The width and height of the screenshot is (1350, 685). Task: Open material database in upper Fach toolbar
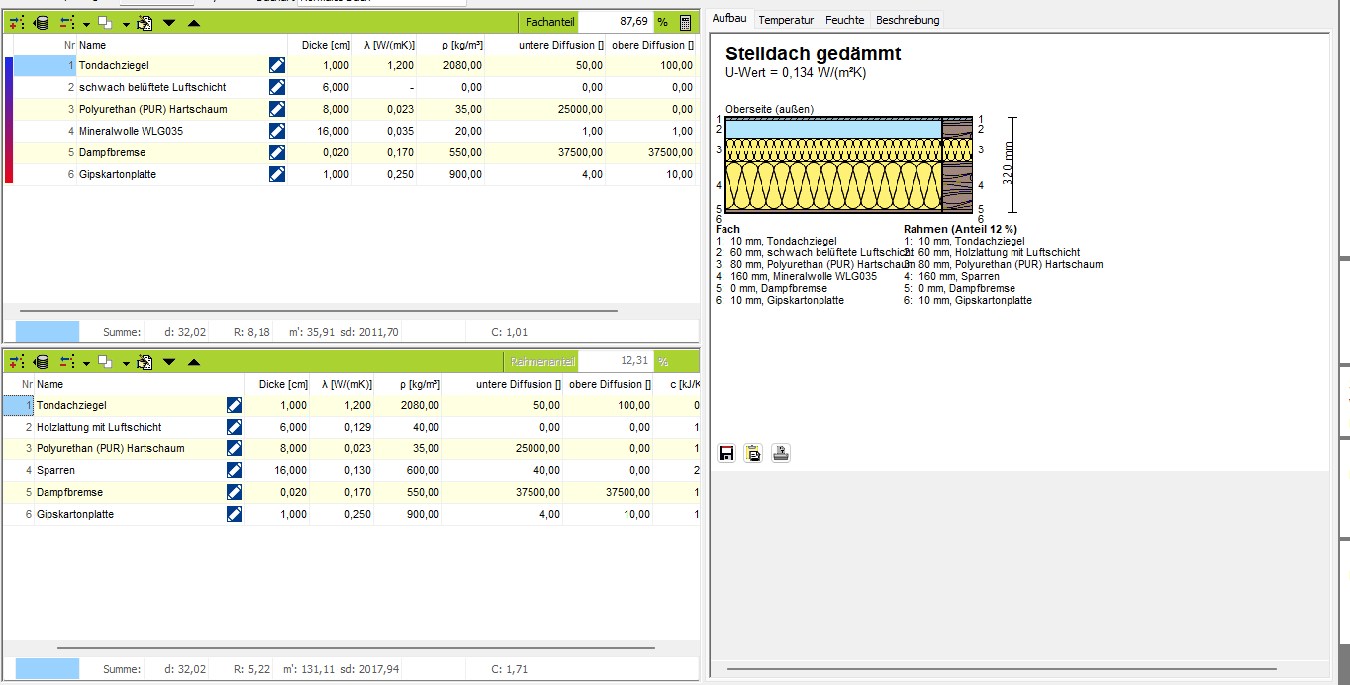point(42,23)
